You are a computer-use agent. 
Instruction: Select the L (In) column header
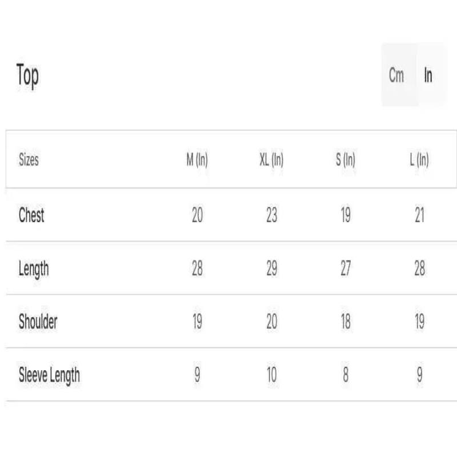coord(419,160)
